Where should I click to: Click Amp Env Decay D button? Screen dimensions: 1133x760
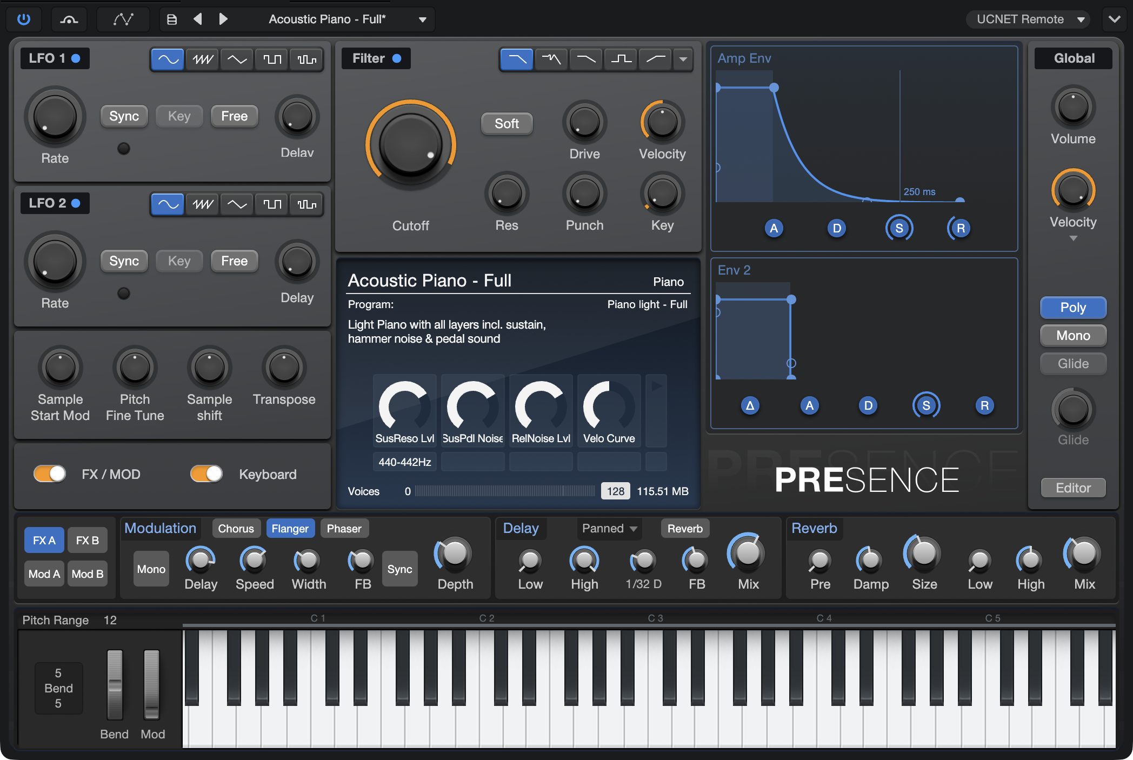click(837, 228)
